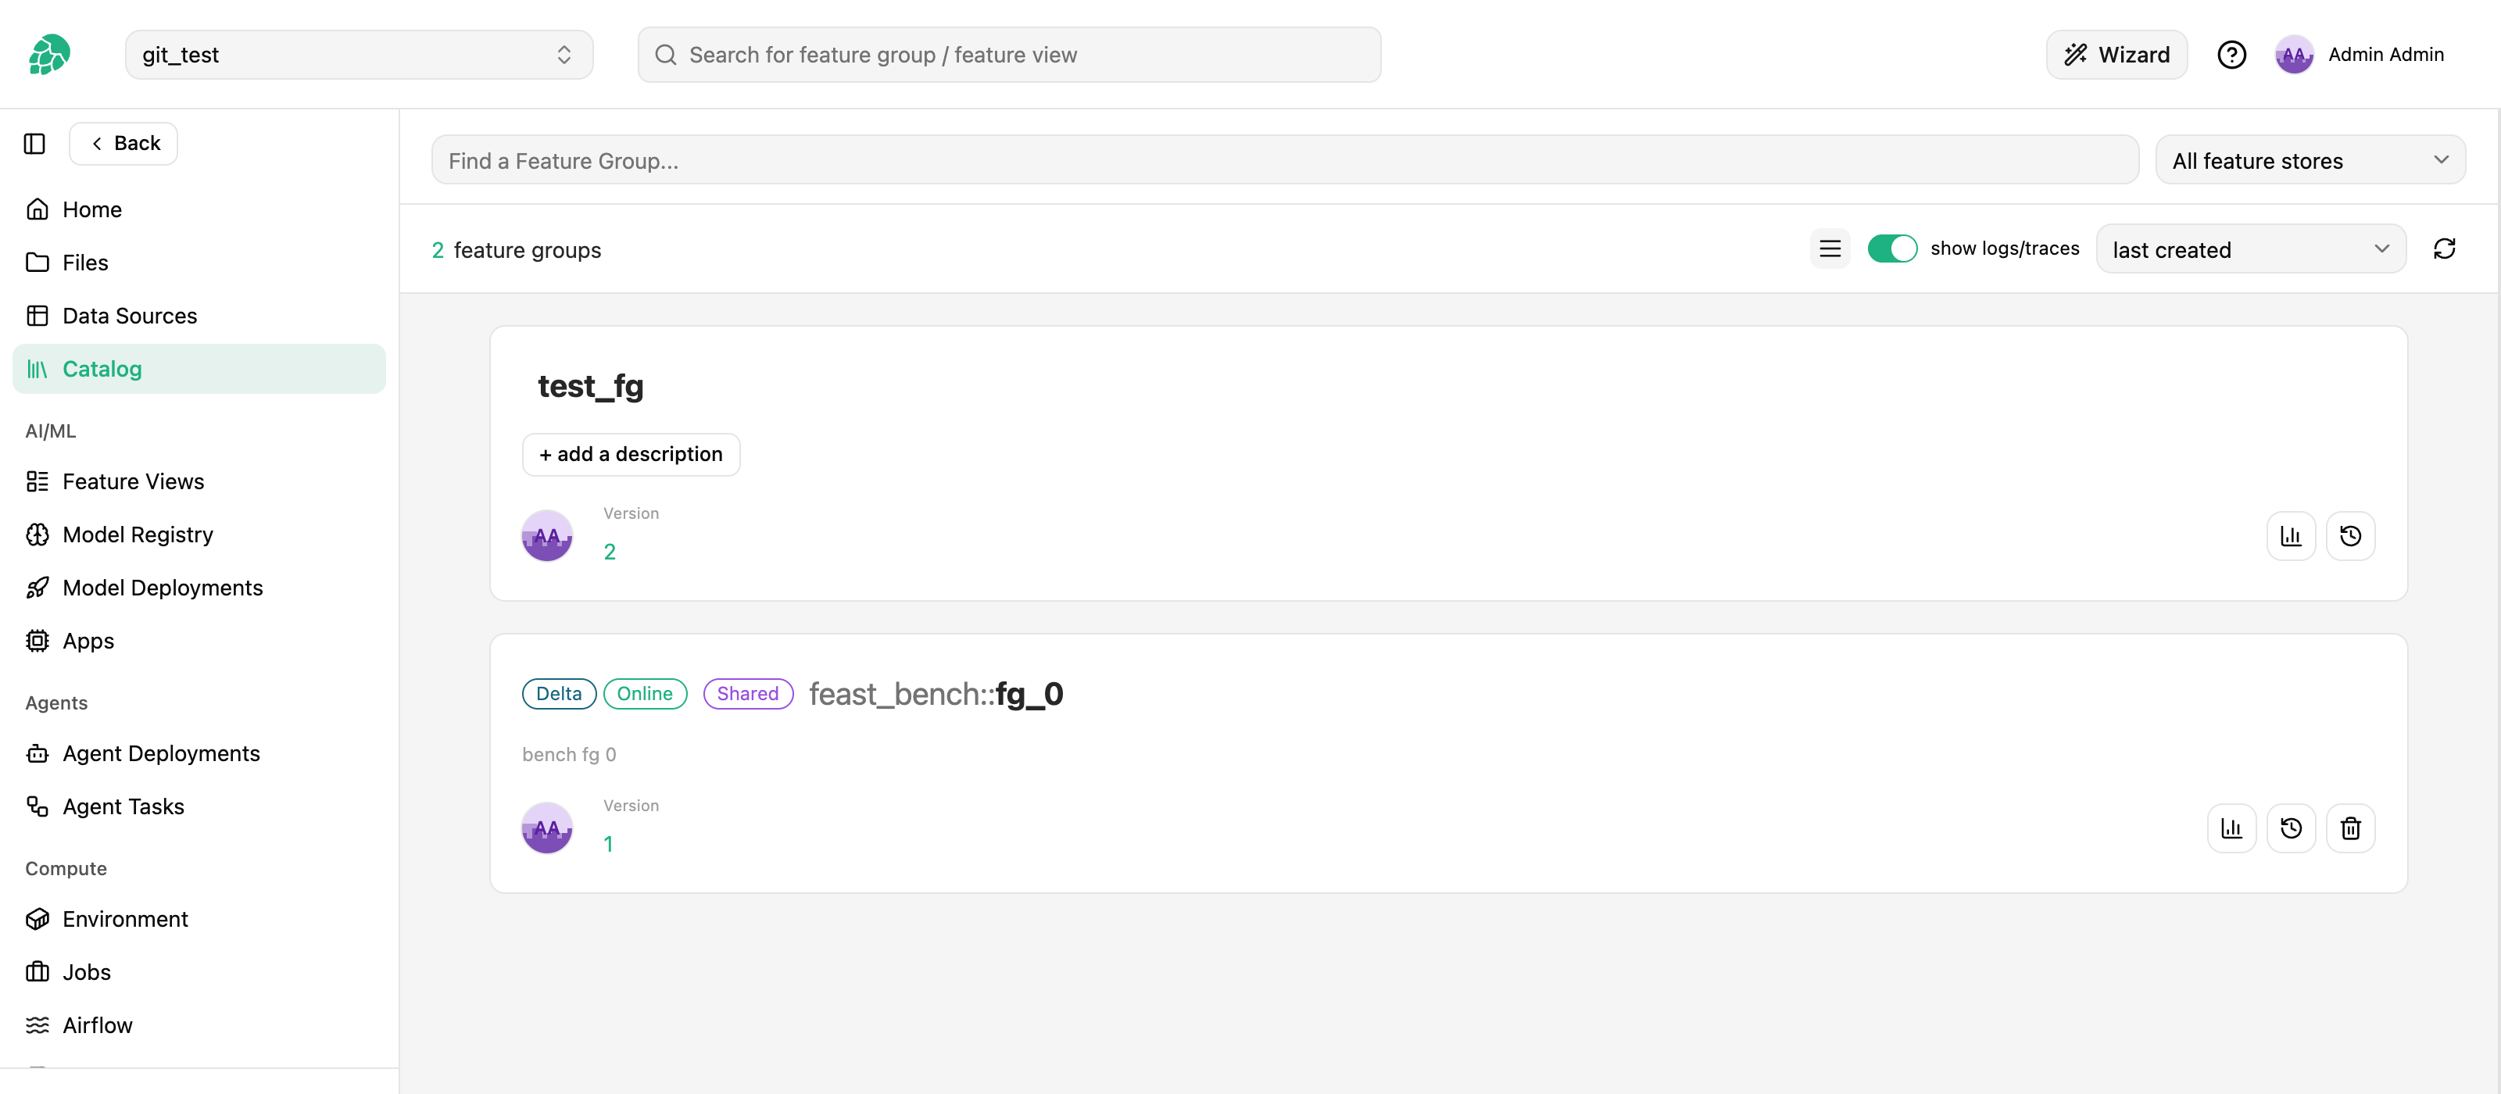The width and height of the screenshot is (2501, 1094).
Task: Open the test_fg feature group title
Action: tap(590, 386)
